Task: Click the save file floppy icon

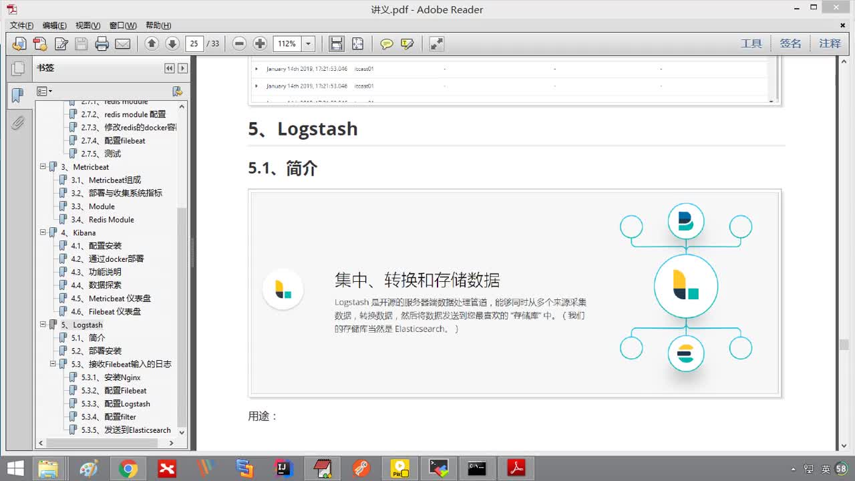Action: coord(81,44)
